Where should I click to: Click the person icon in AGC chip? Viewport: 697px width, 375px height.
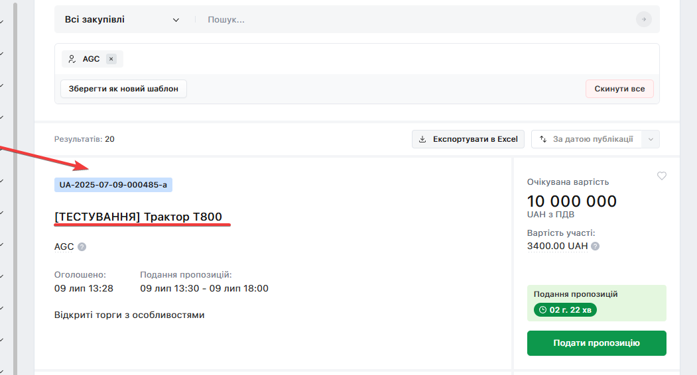[x=72, y=59]
